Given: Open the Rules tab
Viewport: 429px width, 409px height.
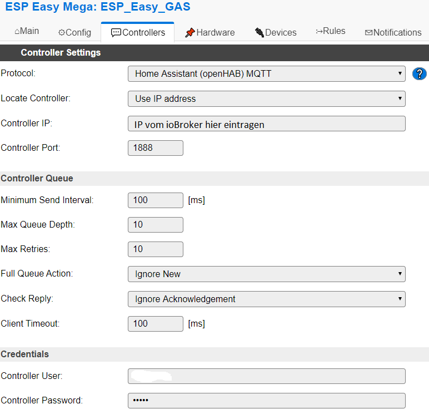Looking at the screenshot, I should click(330, 31).
